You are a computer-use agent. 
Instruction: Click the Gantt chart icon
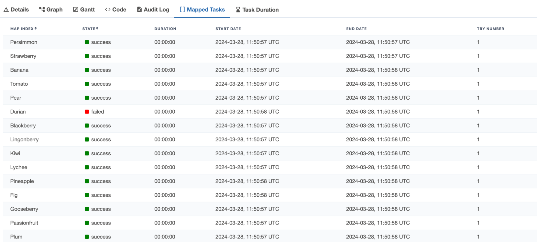pyautogui.click(x=75, y=10)
